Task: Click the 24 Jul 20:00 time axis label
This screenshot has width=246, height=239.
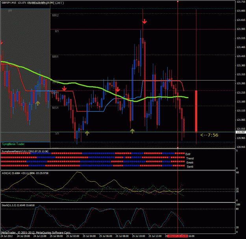Action: [23, 236]
